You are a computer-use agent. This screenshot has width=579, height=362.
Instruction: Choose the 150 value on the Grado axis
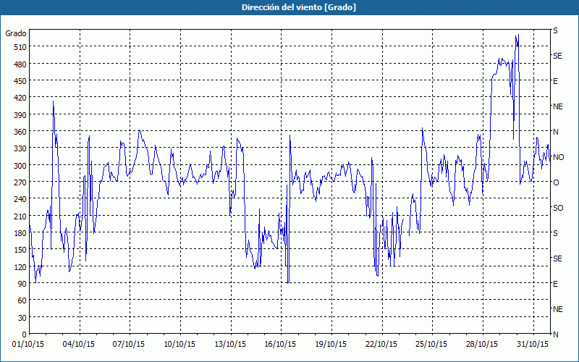[20, 250]
